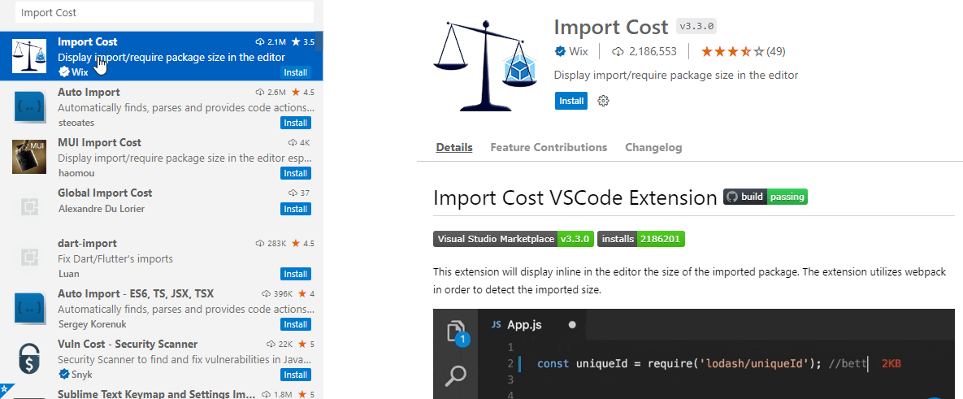Click Global Import Cost placeholder icon
The image size is (963, 399).
[29, 207]
